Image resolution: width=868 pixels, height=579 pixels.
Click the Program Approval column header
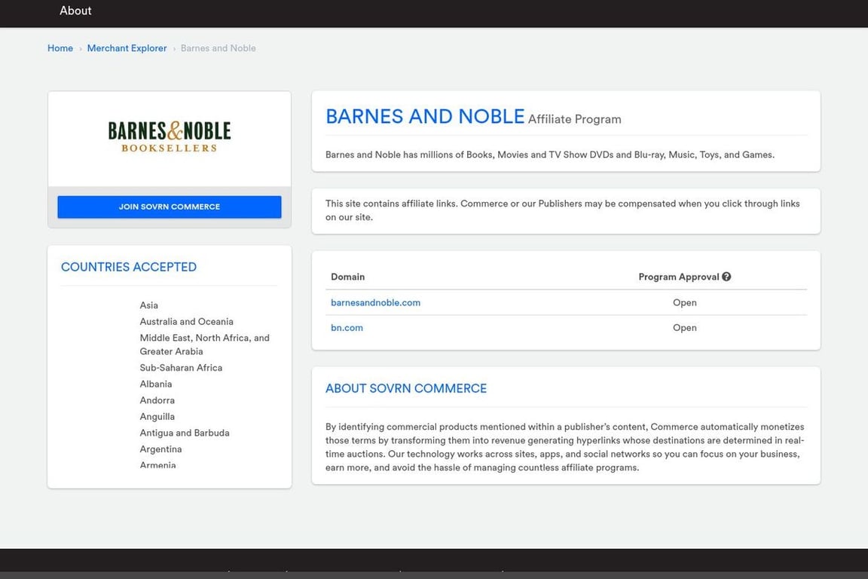pyautogui.click(x=679, y=277)
